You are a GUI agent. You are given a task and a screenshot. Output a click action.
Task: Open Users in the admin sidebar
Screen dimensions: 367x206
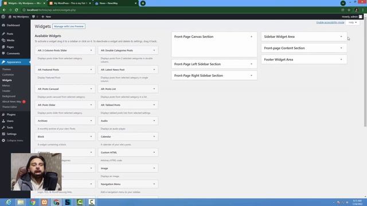click(10, 121)
